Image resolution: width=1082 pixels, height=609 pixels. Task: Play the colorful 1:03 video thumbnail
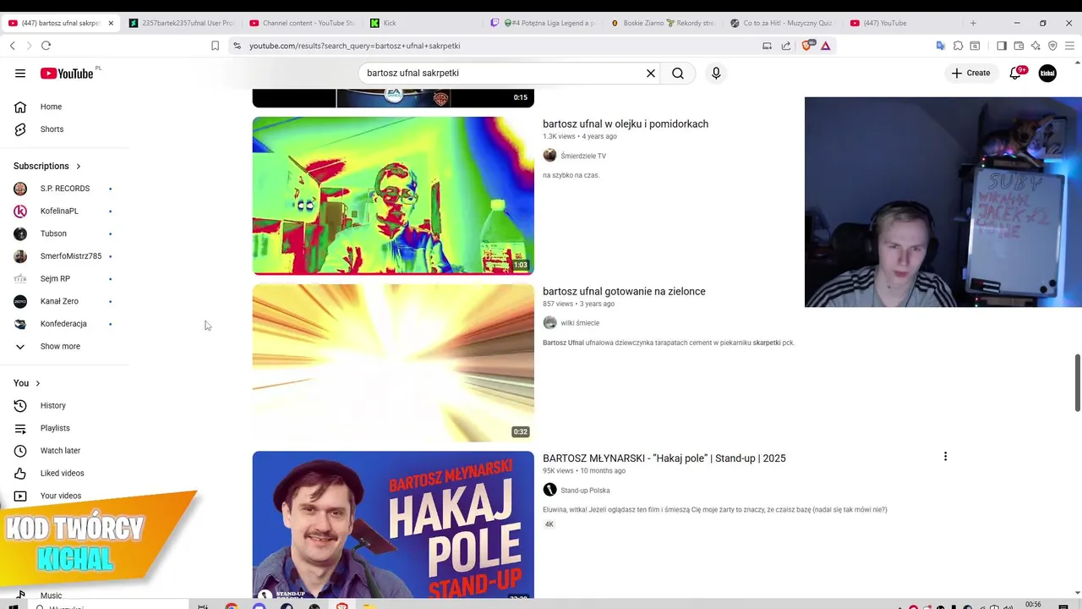tap(393, 195)
